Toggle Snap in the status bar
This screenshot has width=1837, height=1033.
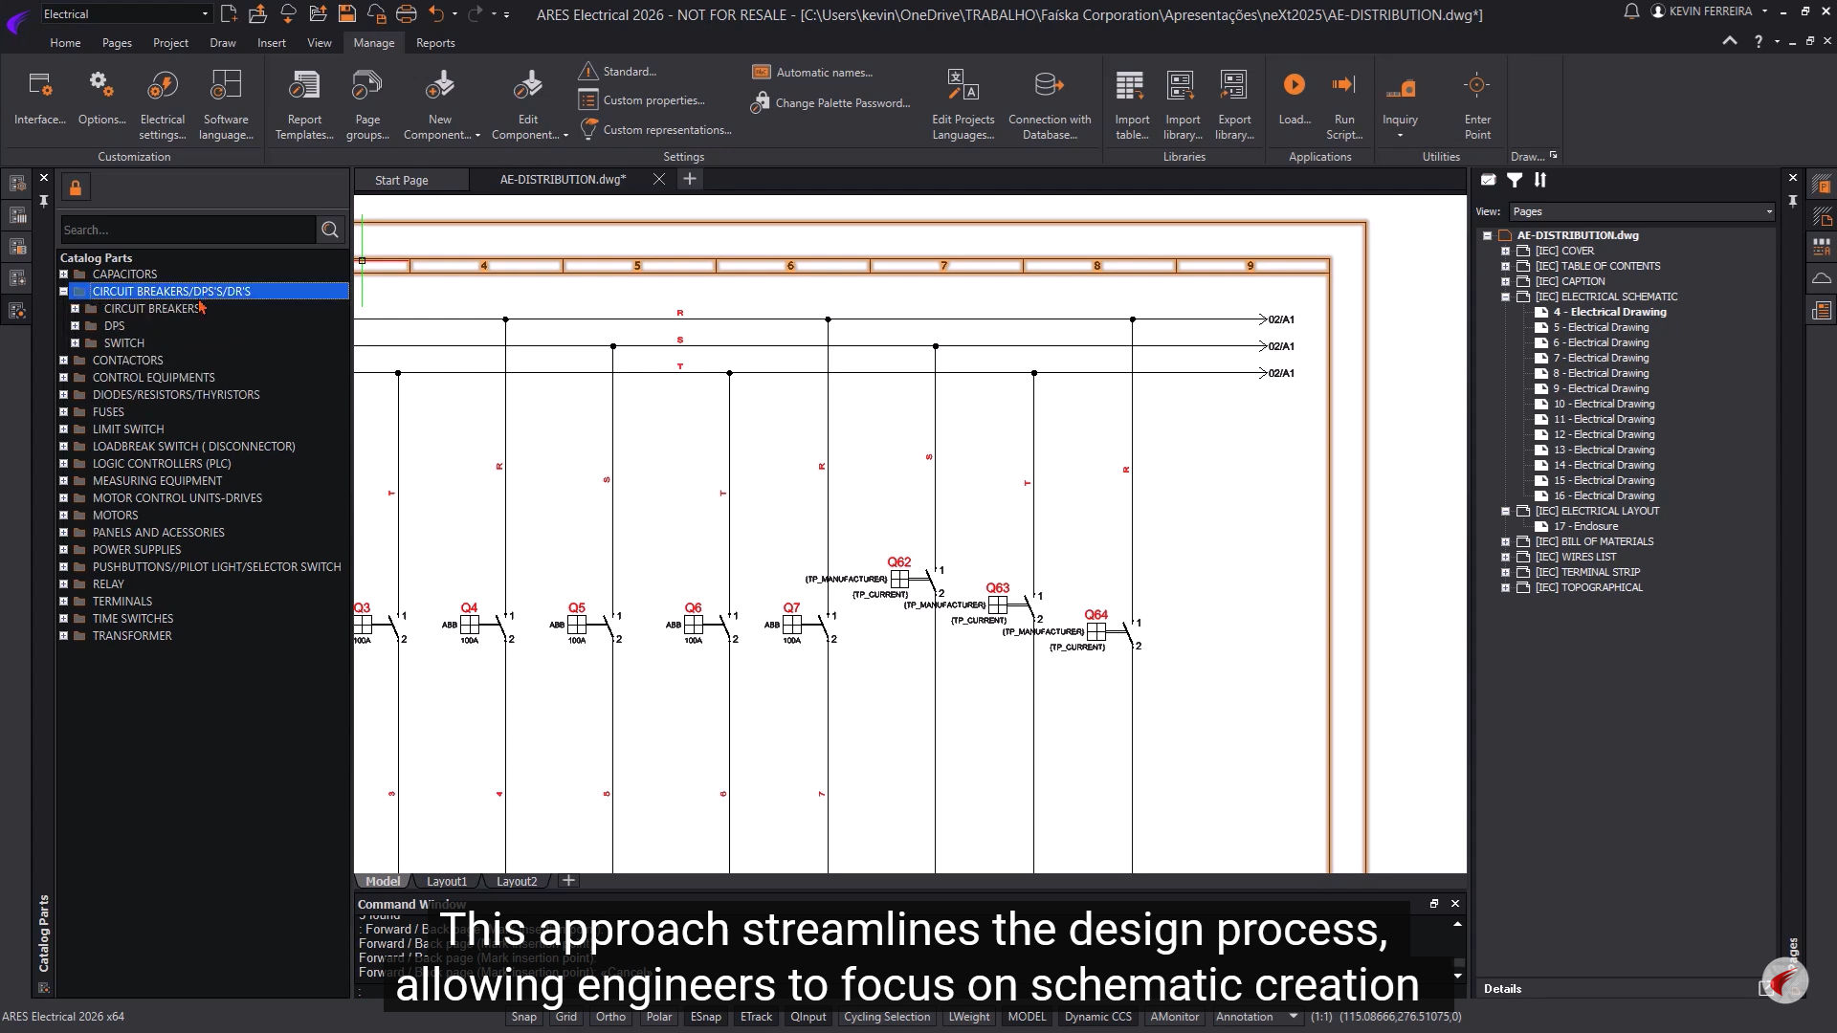523,1017
